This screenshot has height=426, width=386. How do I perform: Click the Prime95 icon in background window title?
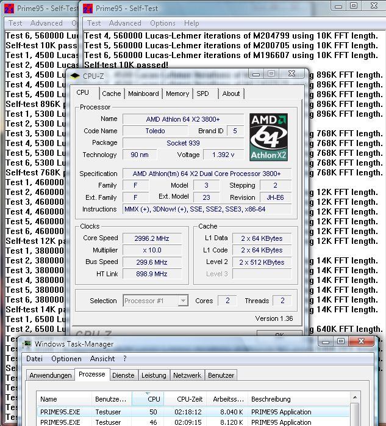coord(9,9)
